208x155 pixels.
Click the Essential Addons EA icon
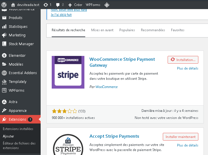coord(4,73)
